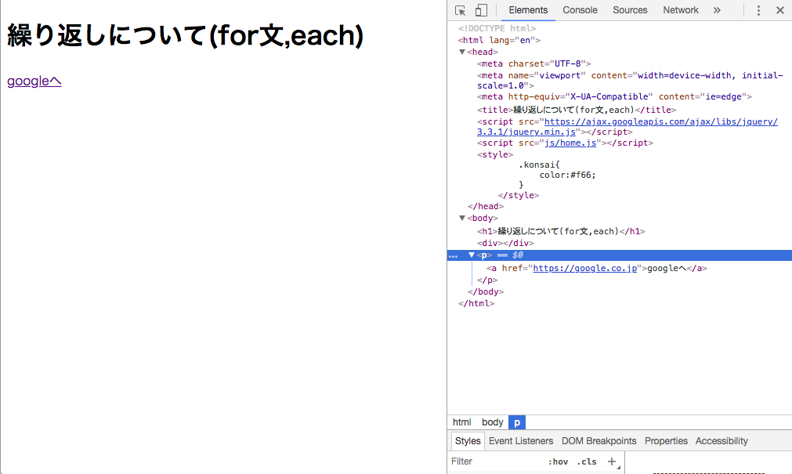The height and width of the screenshot is (474, 792).
Task: Open the js/home.js script link
Action: (570, 143)
